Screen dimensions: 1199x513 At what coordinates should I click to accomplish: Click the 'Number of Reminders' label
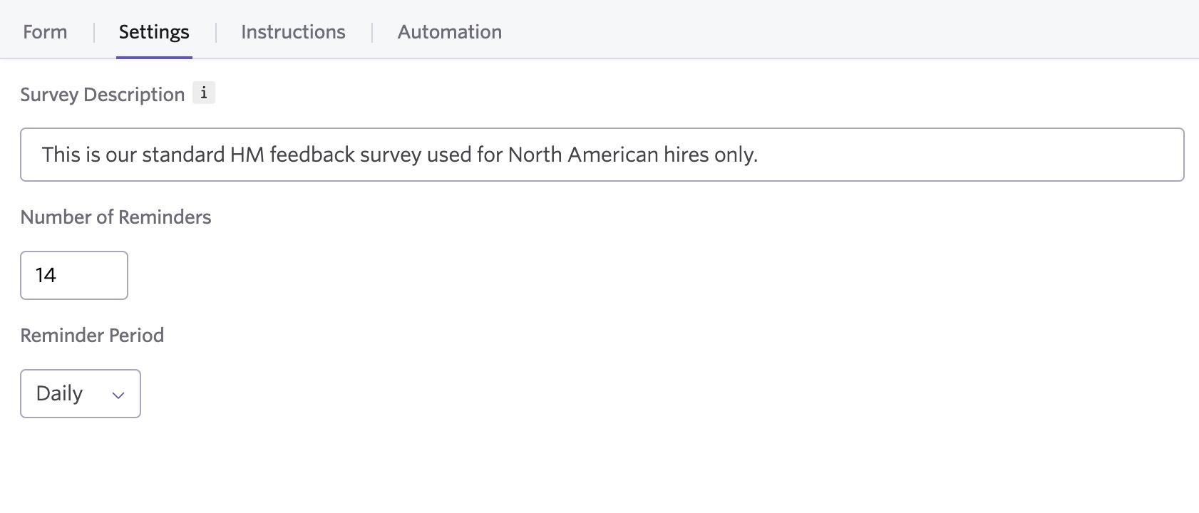(x=115, y=217)
